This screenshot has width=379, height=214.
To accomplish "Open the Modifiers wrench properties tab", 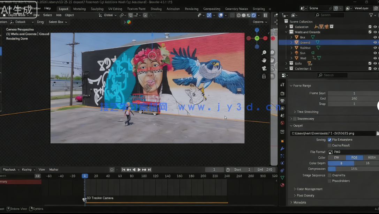I will tap(282, 149).
